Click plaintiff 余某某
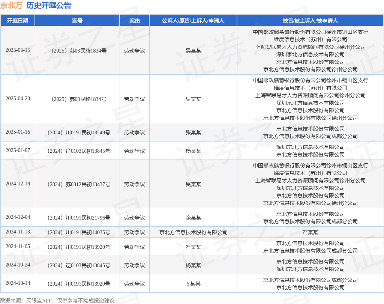The height and width of the screenshot is (304, 384). tap(193, 218)
